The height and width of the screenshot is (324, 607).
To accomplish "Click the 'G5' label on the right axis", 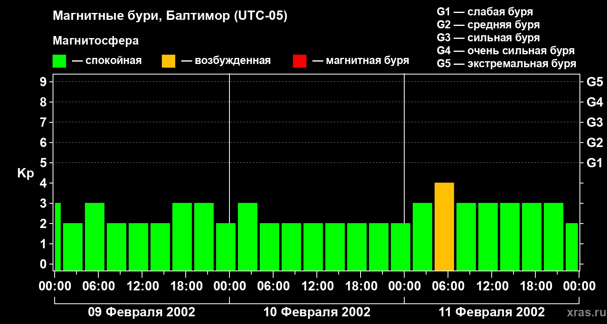I will (x=594, y=82).
